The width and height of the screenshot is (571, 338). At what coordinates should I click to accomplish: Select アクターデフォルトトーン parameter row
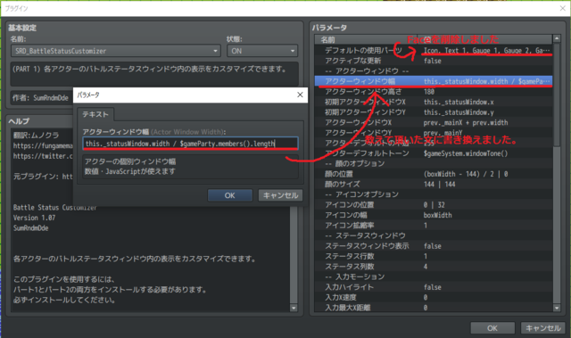434,153
